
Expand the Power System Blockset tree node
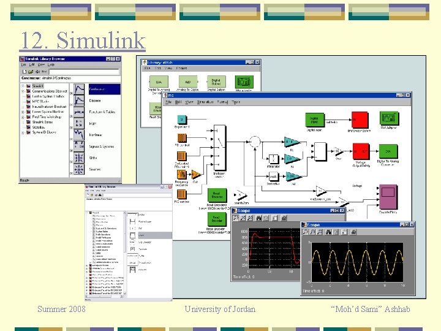(x=23, y=112)
